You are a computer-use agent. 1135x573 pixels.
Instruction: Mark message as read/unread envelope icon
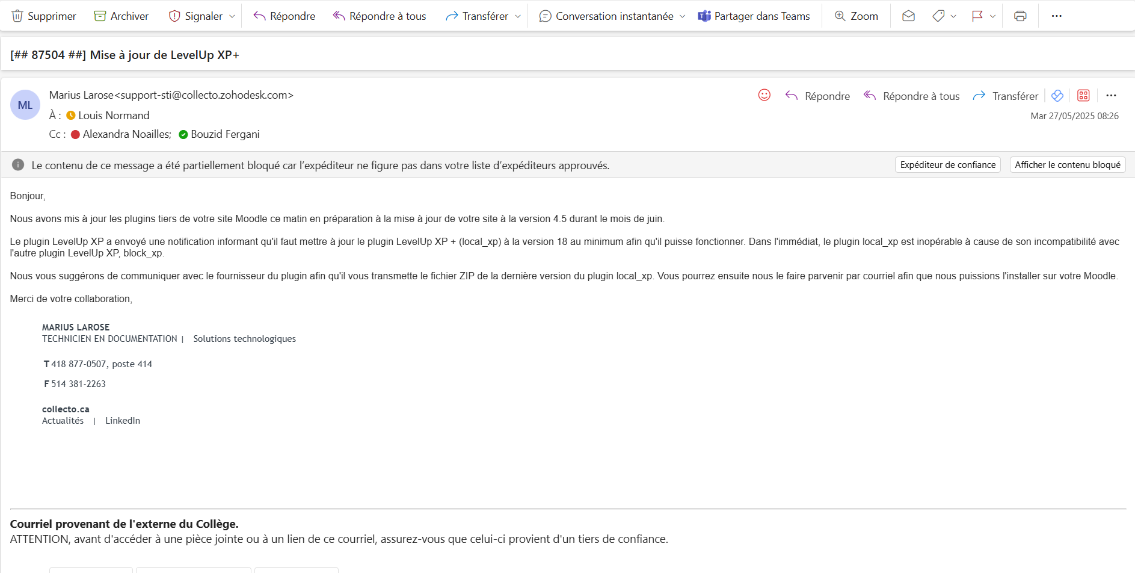908,16
